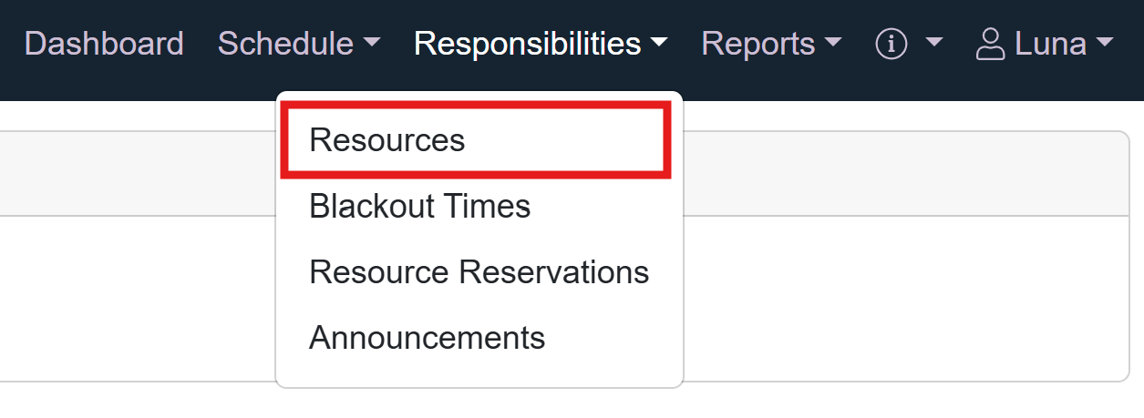Click the Luna username text
The height and width of the screenshot is (418, 1144).
pos(1050,44)
